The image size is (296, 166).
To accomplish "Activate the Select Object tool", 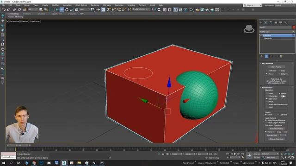I will coord(41,10).
